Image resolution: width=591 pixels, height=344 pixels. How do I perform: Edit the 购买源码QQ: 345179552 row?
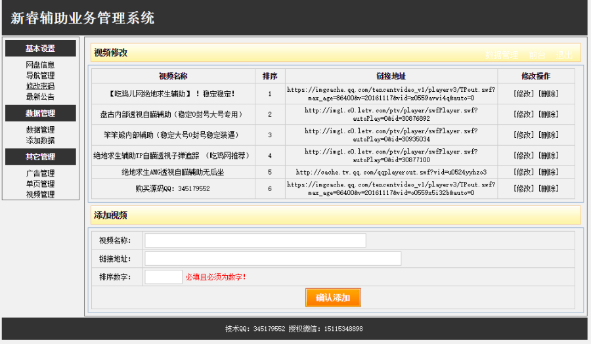pyautogui.click(x=524, y=188)
